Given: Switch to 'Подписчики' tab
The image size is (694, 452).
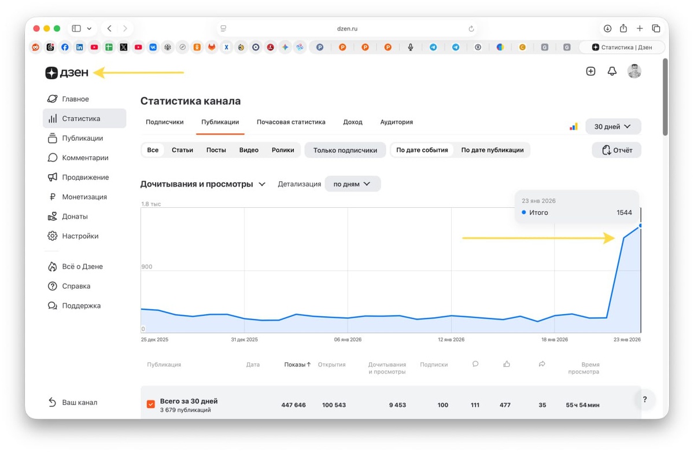Looking at the screenshot, I should [165, 122].
